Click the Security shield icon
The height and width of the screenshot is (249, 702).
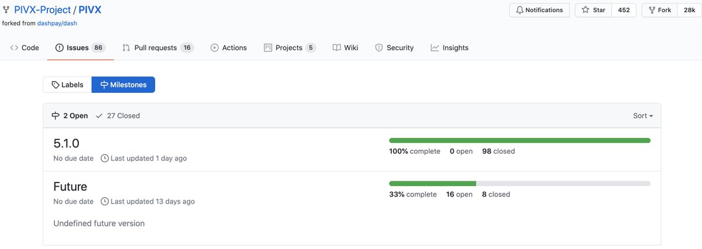pos(378,48)
